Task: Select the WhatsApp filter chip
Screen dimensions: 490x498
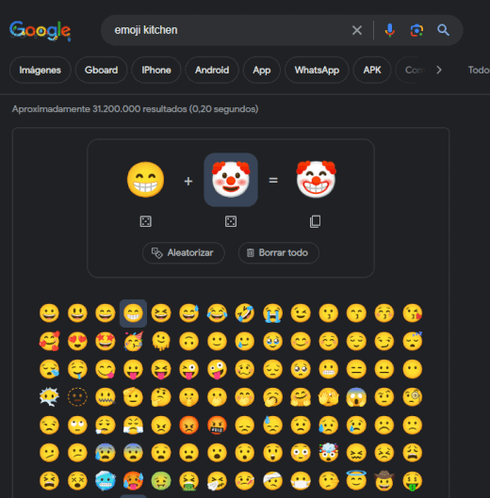Action: [x=317, y=70]
